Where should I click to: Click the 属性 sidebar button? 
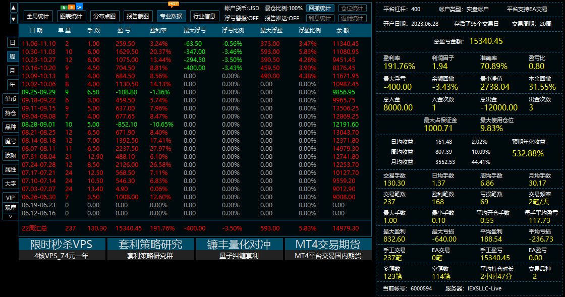click(x=11, y=169)
